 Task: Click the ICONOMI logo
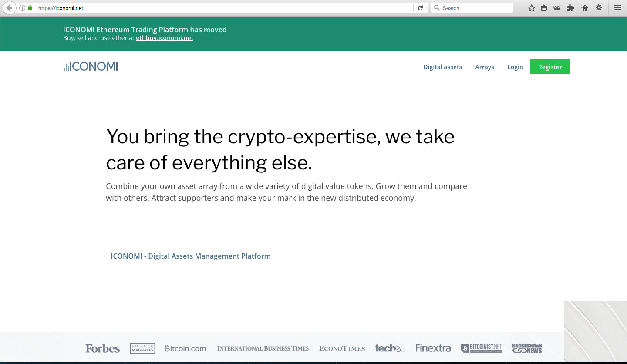(x=91, y=66)
